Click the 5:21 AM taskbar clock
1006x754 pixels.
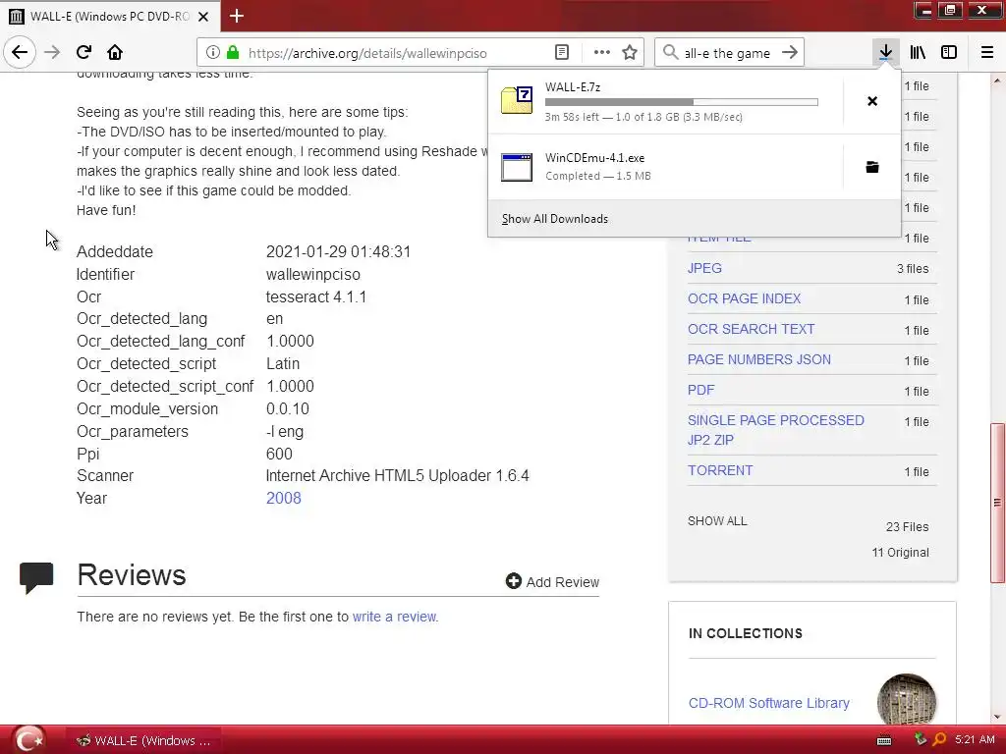975,740
